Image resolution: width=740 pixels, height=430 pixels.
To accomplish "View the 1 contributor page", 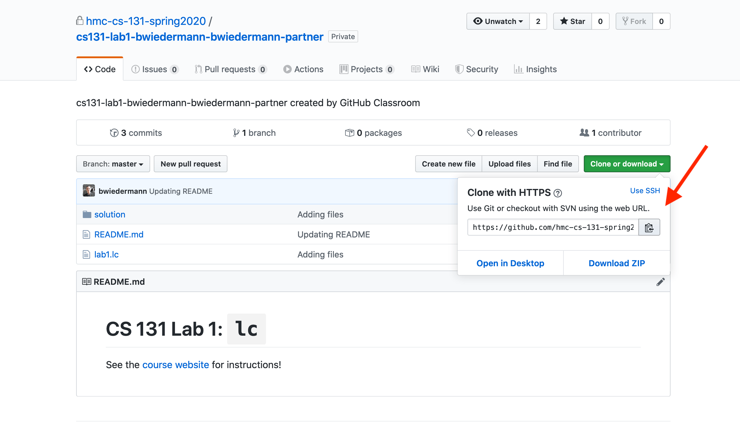I will point(610,133).
